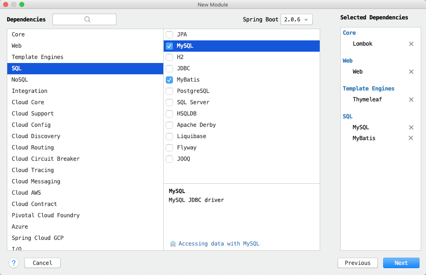Enable the H2 checkbox
The image size is (426, 275).
[169, 57]
